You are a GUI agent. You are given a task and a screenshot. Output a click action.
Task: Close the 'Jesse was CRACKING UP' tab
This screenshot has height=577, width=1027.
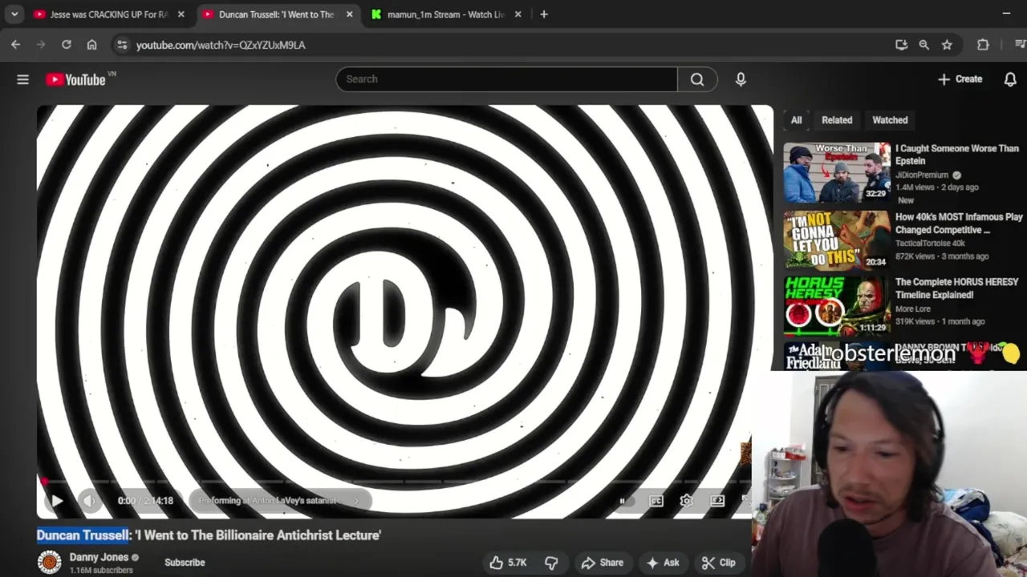tap(181, 14)
